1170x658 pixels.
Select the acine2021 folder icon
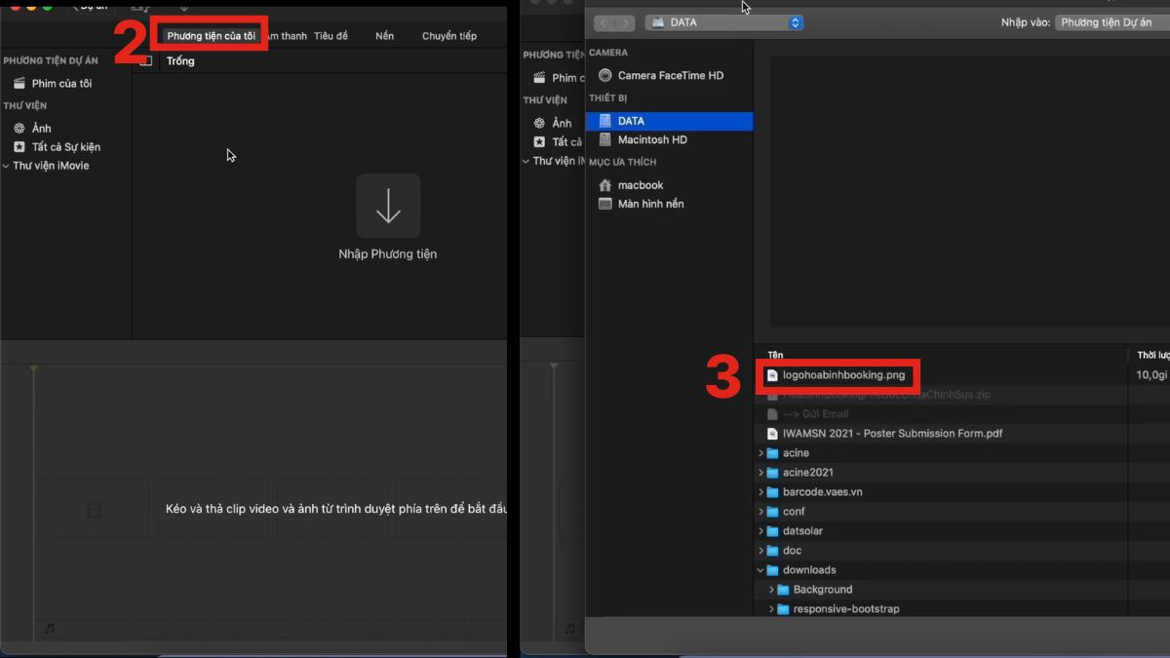tap(773, 473)
